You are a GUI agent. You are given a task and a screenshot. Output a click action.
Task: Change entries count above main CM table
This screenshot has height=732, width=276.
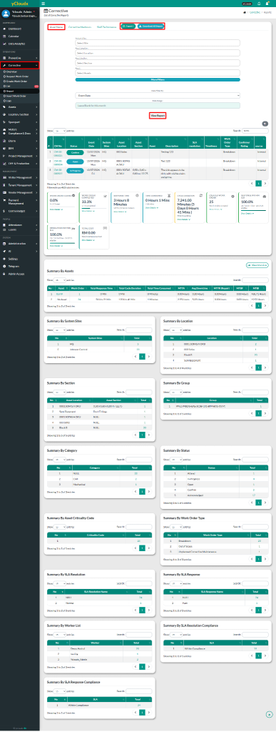click(60, 132)
